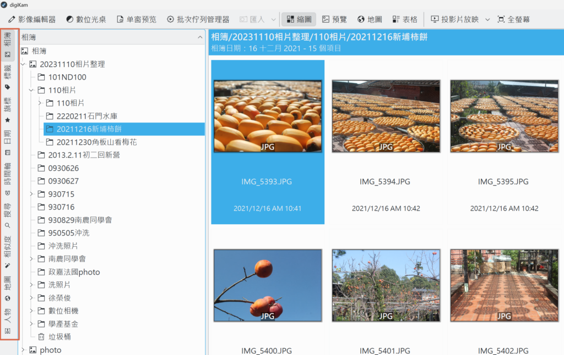Image resolution: width=564 pixels, height=355 pixels.
Task: Select the 0930626 folder
Action: click(x=58, y=168)
